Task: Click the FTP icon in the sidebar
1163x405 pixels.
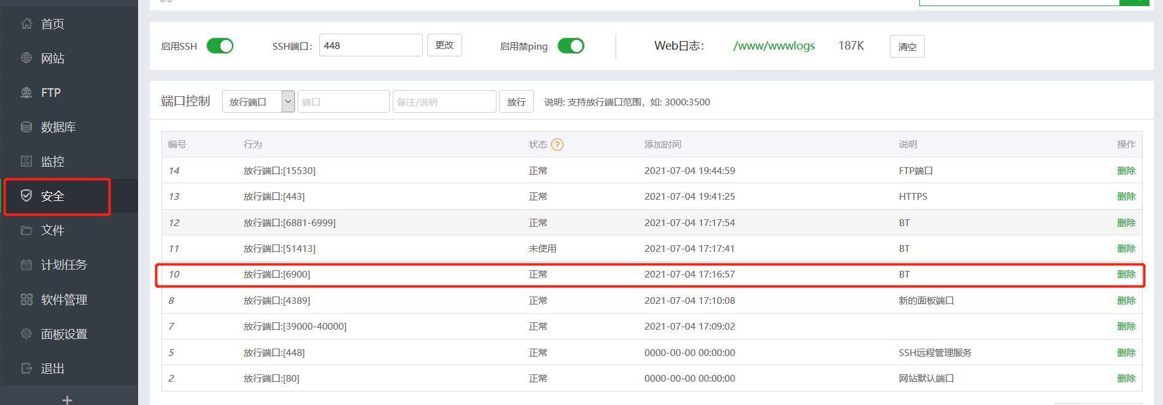Action: coord(26,93)
